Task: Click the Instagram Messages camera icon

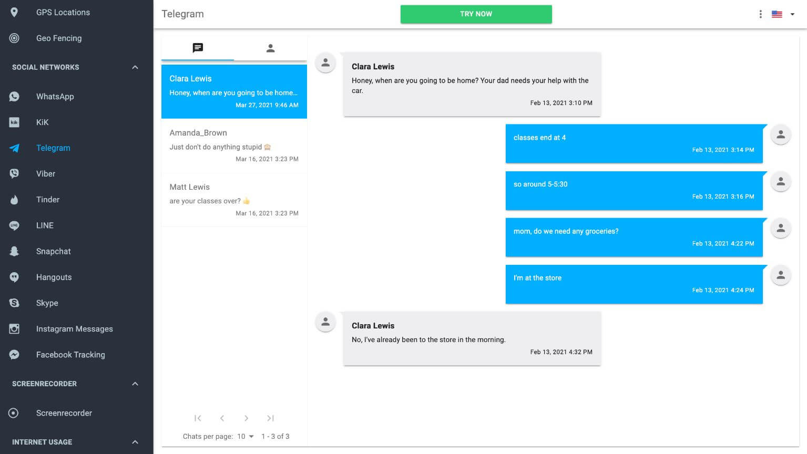Action: click(14, 329)
